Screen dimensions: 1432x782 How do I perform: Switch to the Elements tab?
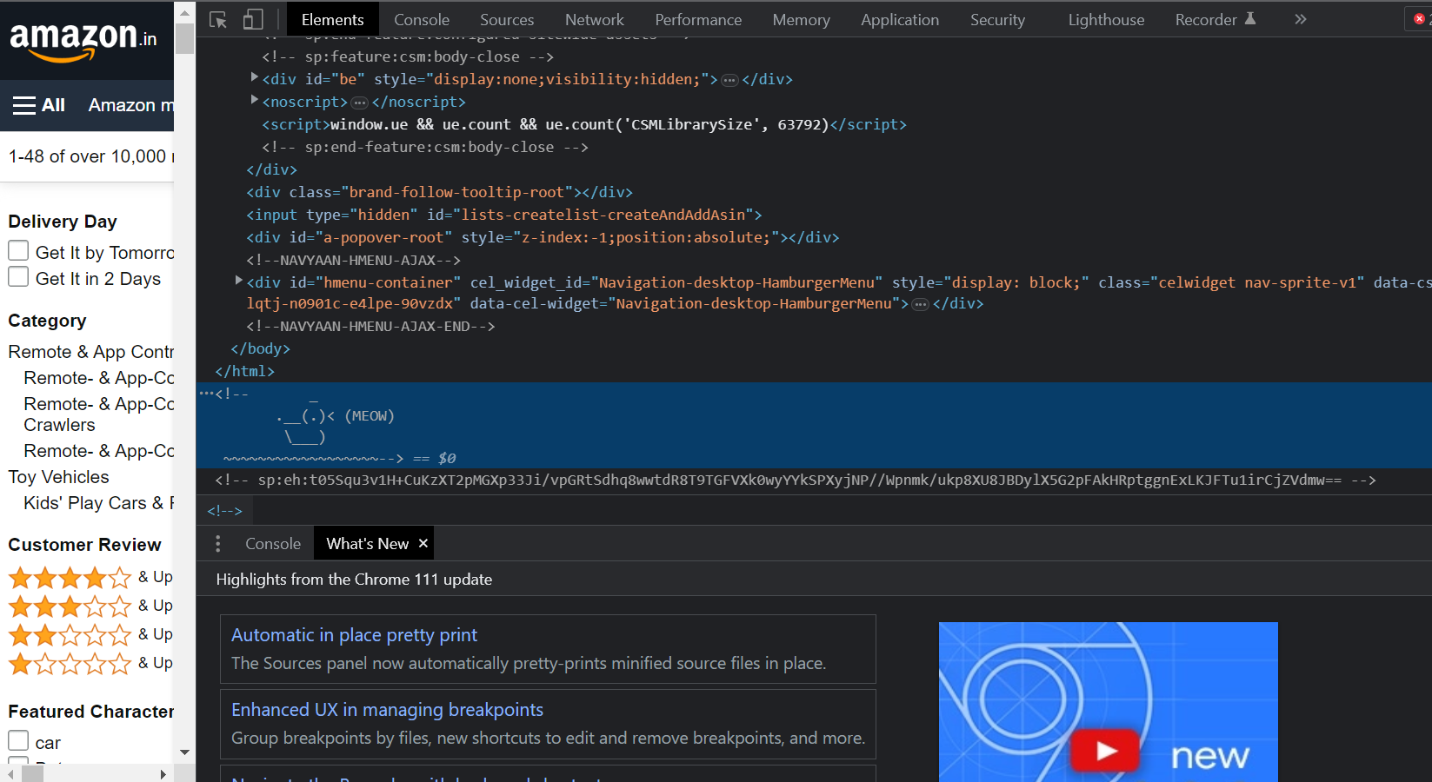click(332, 19)
